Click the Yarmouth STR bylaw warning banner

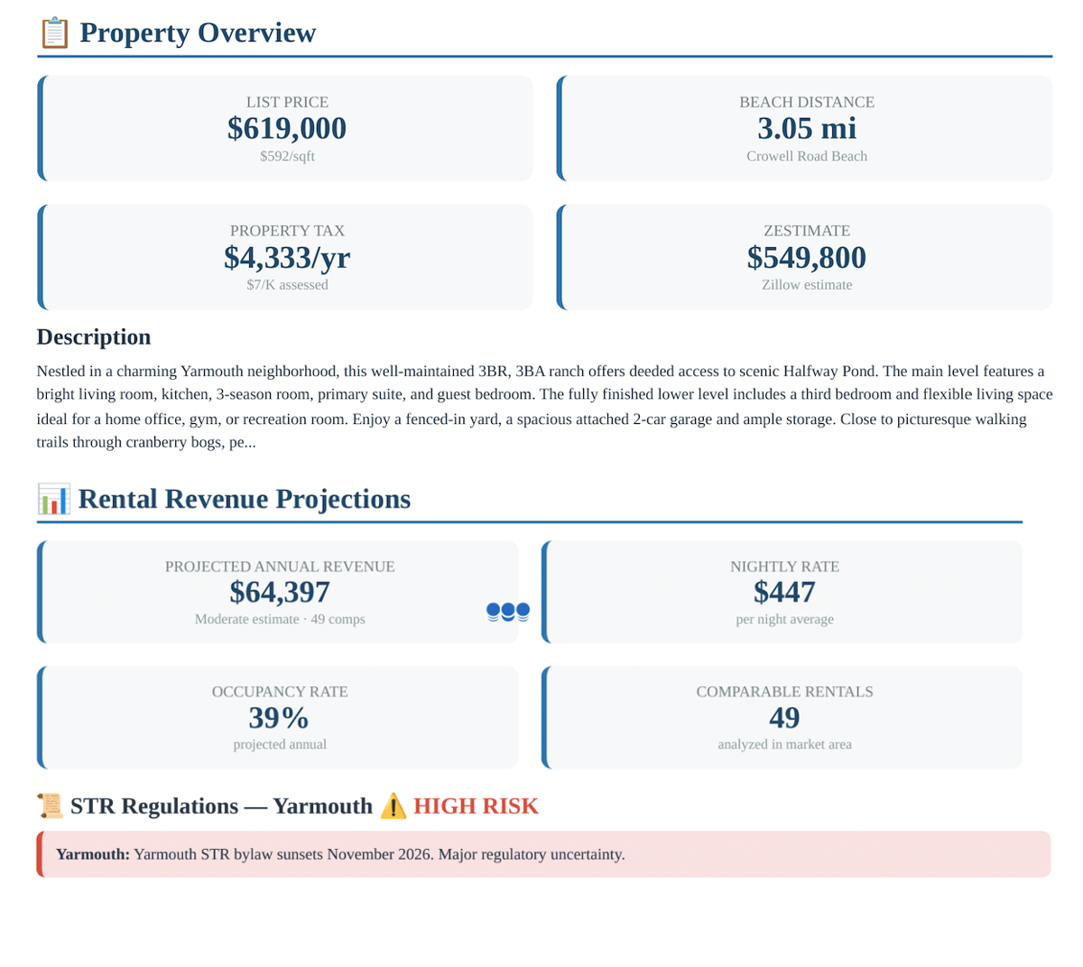(x=543, y=854)
